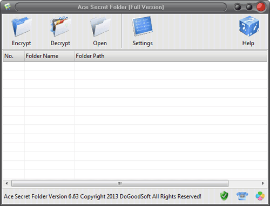Click the red close button

[x=261, y=7]
